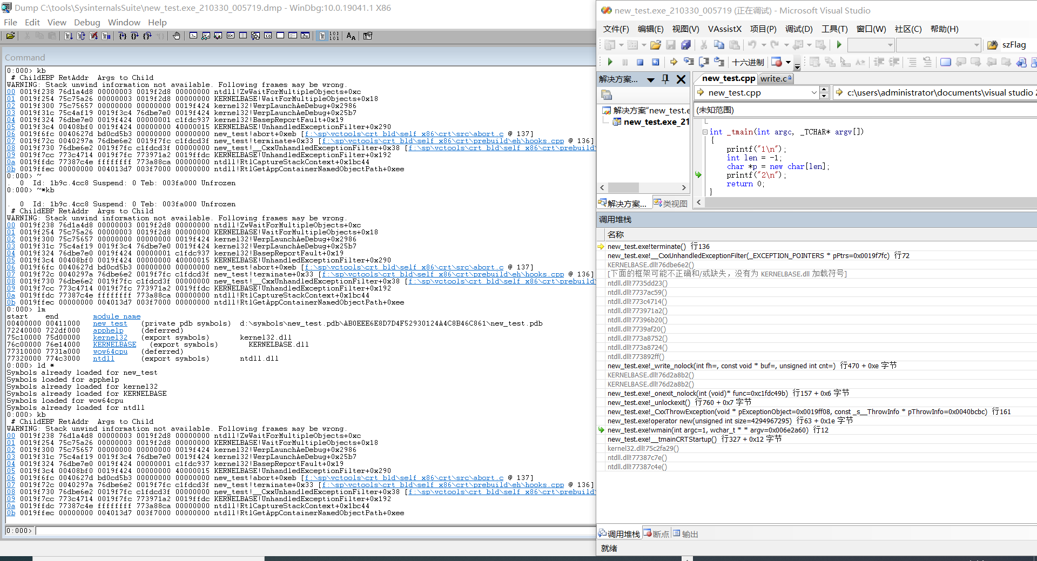Open the 工具(T) menu in Visual Studio
Screen dimensions: 1037x561
click(x=834, y=29)
